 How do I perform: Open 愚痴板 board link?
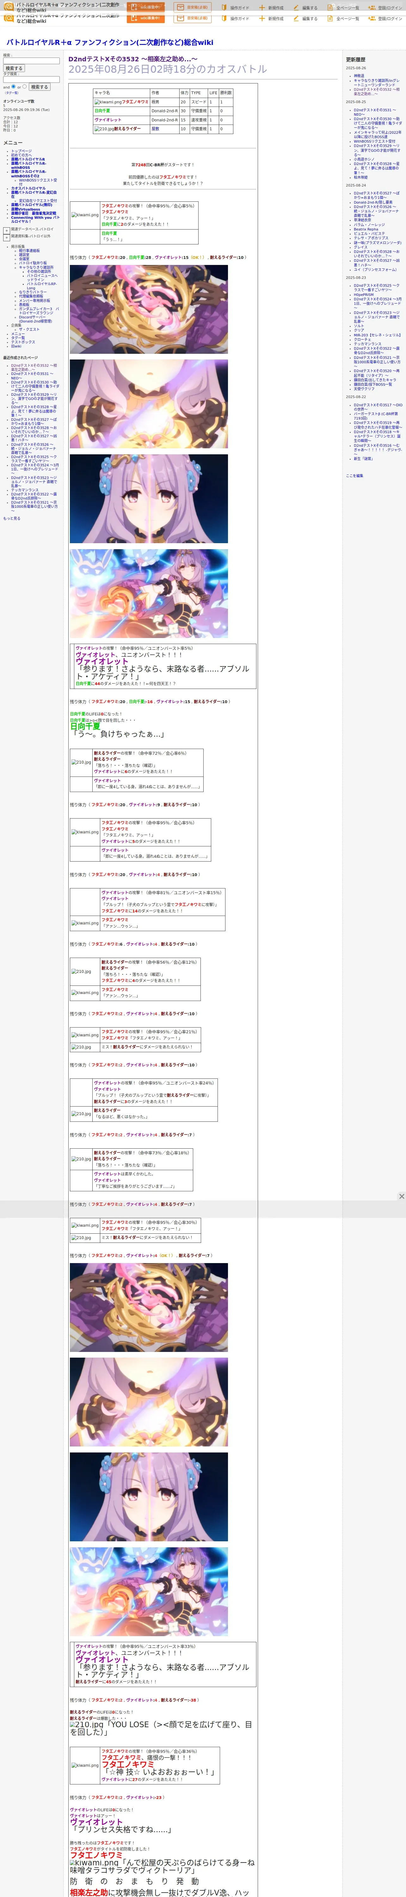click(24, 304)
